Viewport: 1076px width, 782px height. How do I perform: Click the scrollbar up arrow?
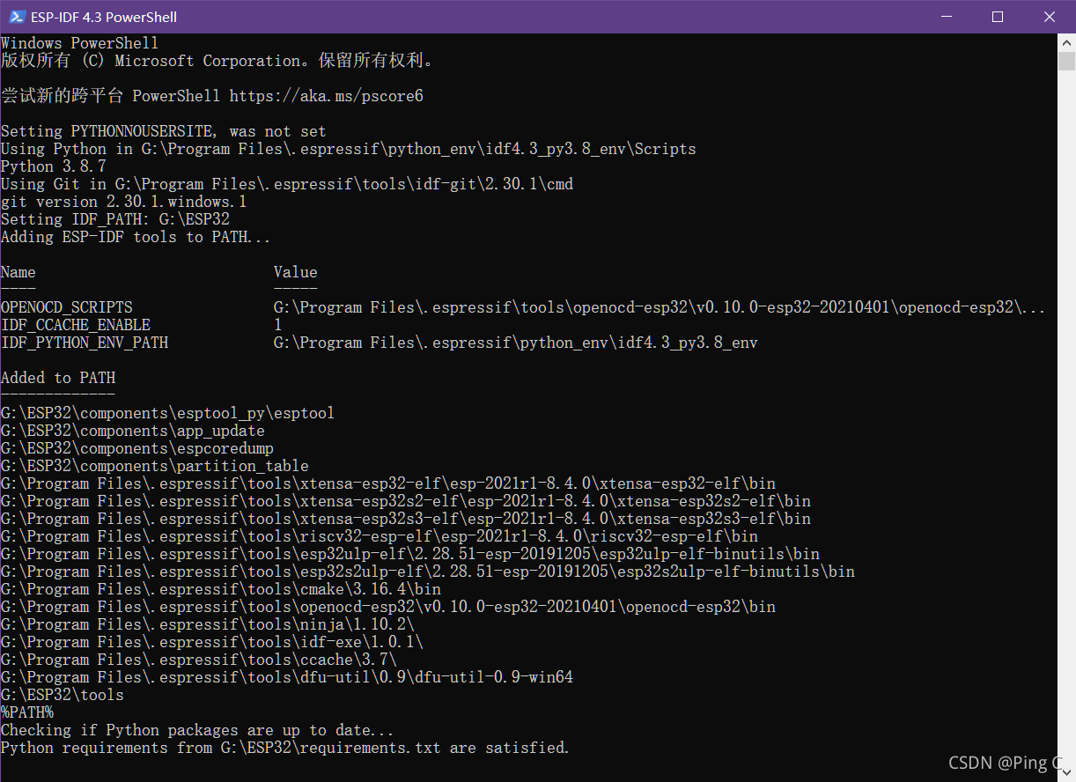tap(1066, 42)
